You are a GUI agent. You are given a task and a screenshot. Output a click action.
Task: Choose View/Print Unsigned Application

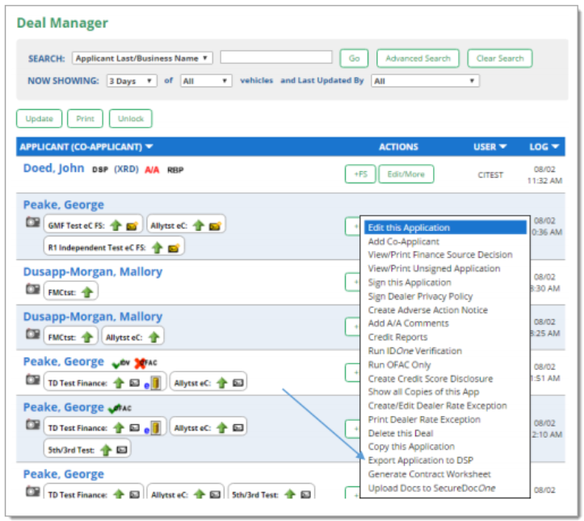pyautogui.click(x=434, y=268)
